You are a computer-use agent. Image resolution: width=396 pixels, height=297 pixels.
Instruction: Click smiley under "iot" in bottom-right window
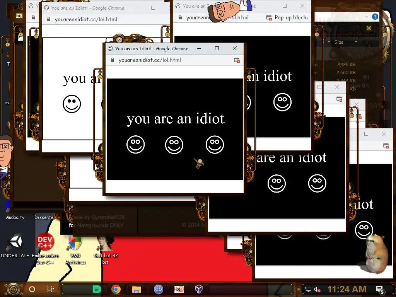pyautogui.click(x=364, y=230)
